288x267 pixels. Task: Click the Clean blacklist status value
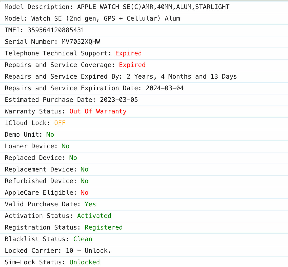[x=83, y=239]
